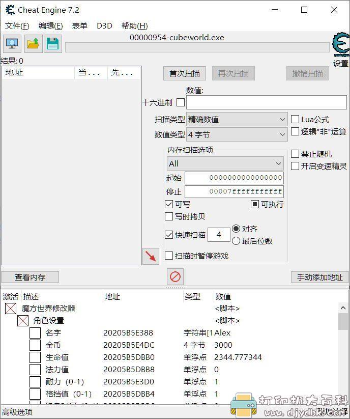Open the 数值类型 dropdown
This screenshot has width=350, height=419.
[x=237, y=134]
